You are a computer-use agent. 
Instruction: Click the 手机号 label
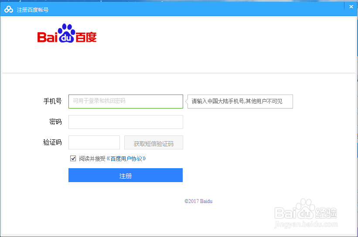(52, 101)
